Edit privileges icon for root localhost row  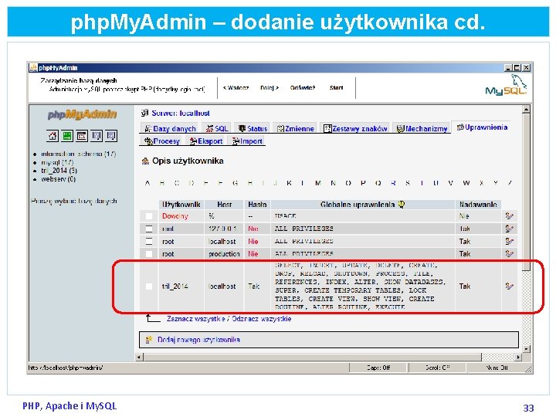pyautogui.click(x=509, y=242)
